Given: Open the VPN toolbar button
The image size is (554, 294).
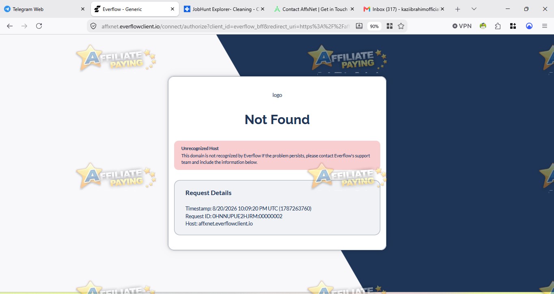Looking at the screenshot, I should pyautogui.click(x=462, y=26).
